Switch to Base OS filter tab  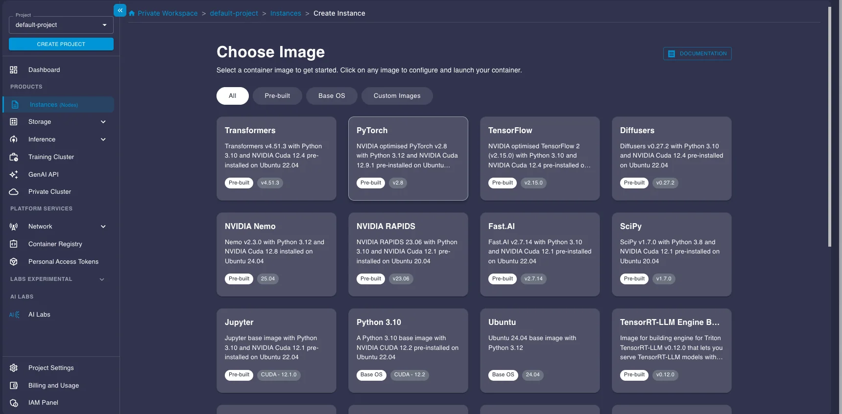(x=332, y=96)
